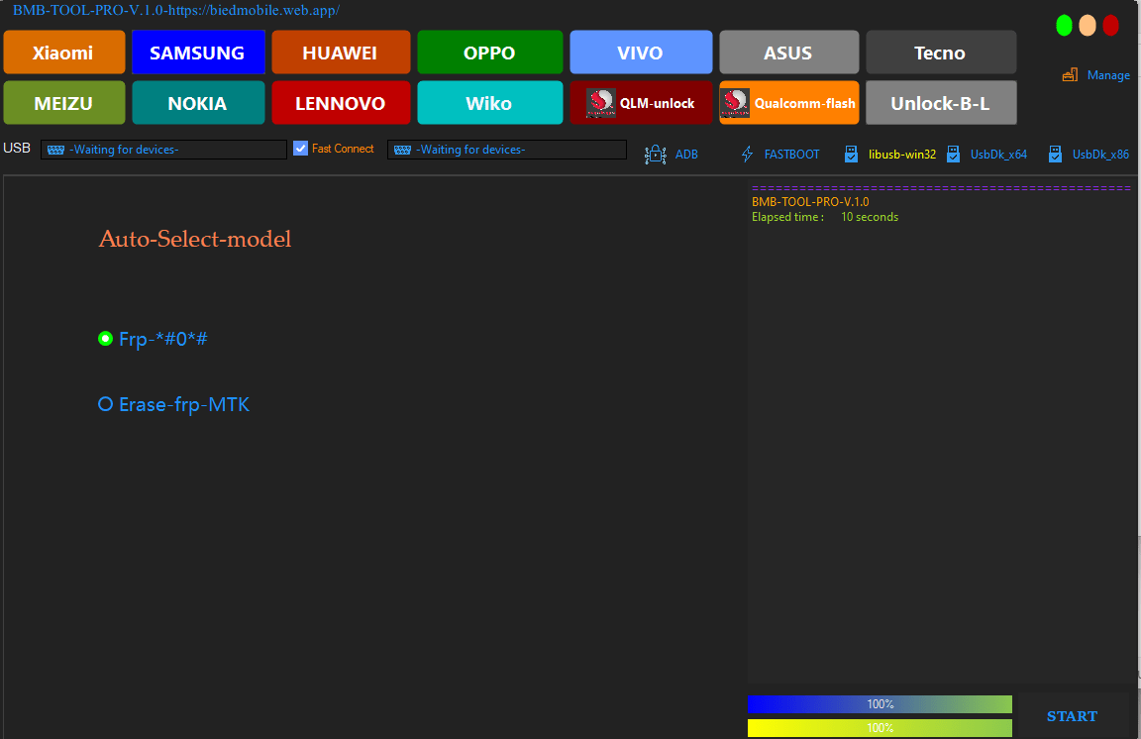Install UsbDk_x64 driver label
Screen dimensions: 1141x739
[998, 155]
